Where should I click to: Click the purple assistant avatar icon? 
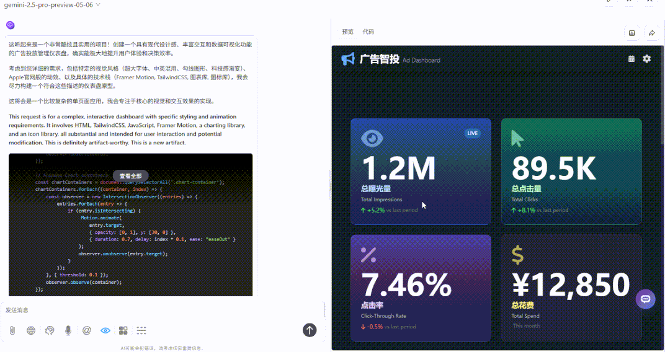(10, 25)
